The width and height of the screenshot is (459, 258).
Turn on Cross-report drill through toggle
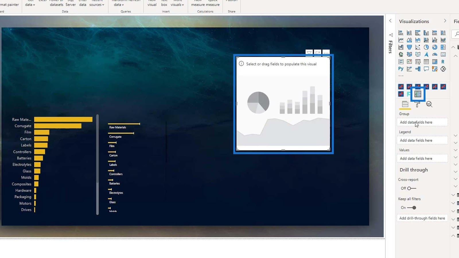pyautogui.click(x=411, y=188)
